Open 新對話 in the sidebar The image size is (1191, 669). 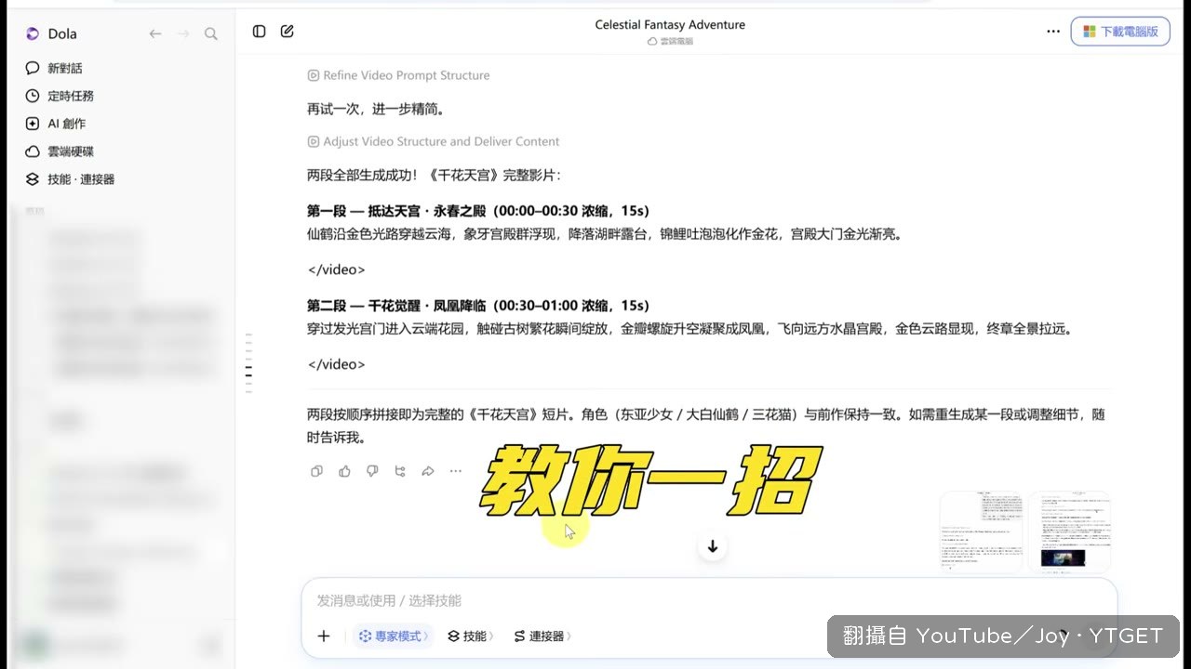[x=54, y=68]
